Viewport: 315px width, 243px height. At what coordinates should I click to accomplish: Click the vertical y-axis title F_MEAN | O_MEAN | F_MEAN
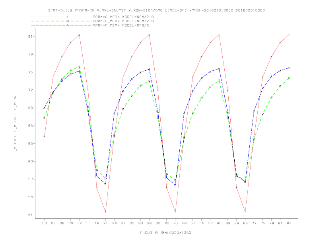pyautogui.click(x=15, y=125)
